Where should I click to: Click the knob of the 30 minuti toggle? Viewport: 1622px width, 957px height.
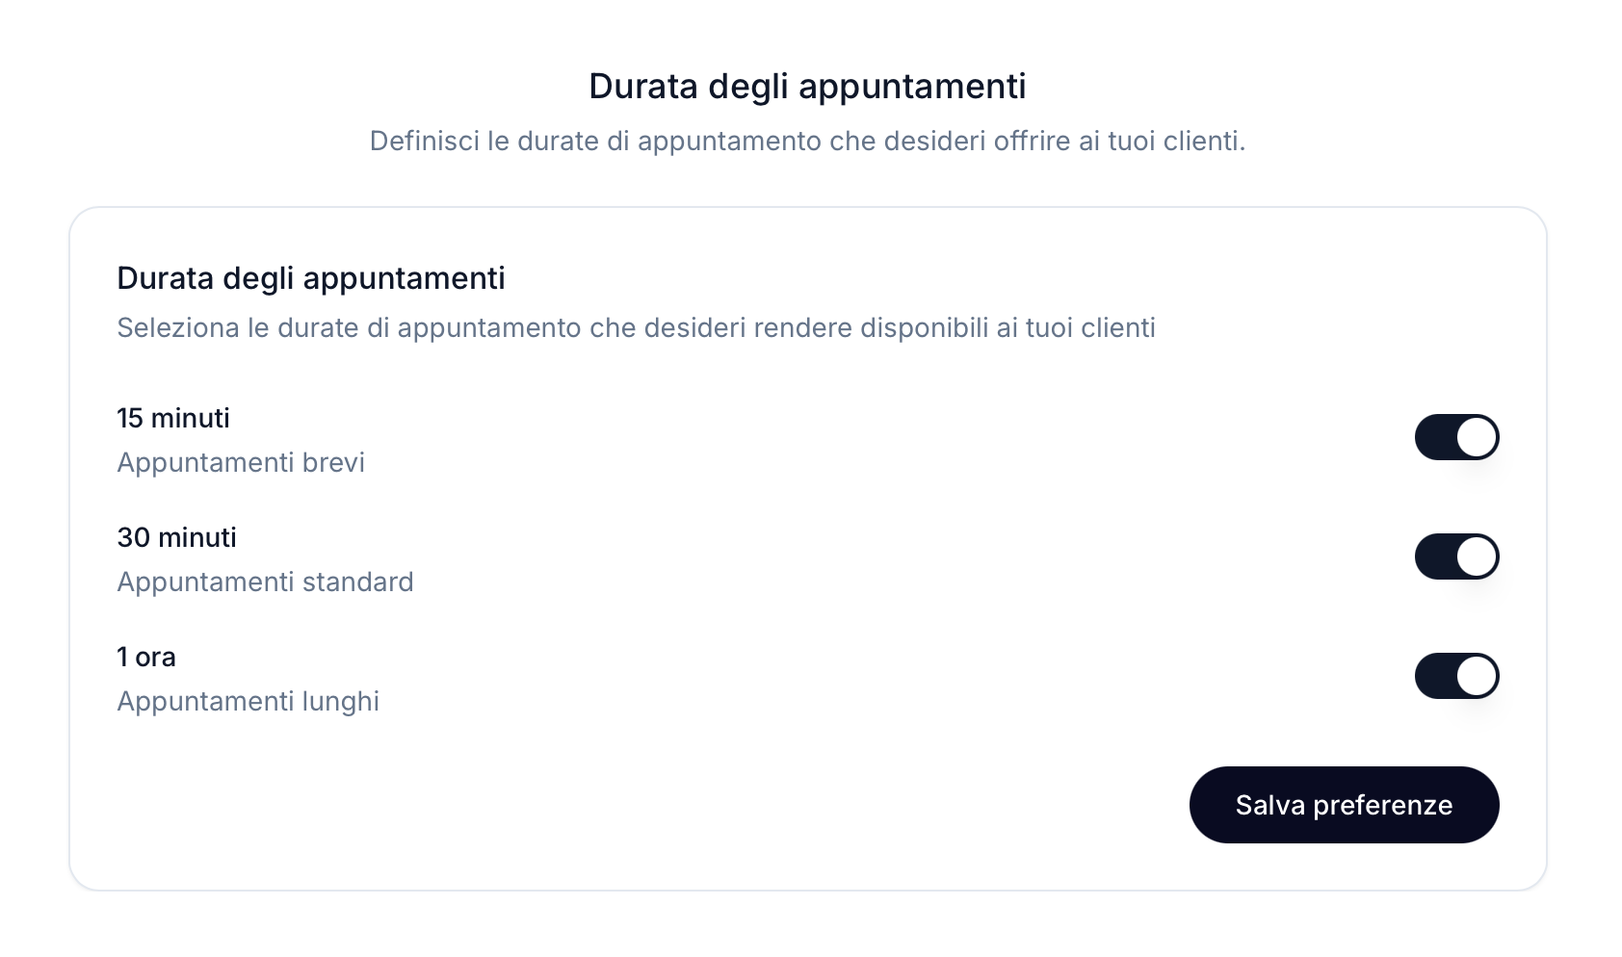pyautogui.click(x=1475, y=556)
